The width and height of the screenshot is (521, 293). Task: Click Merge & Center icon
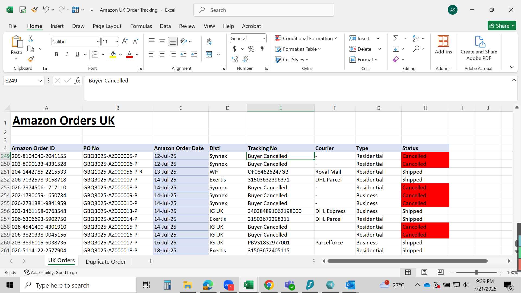[209, 55]
